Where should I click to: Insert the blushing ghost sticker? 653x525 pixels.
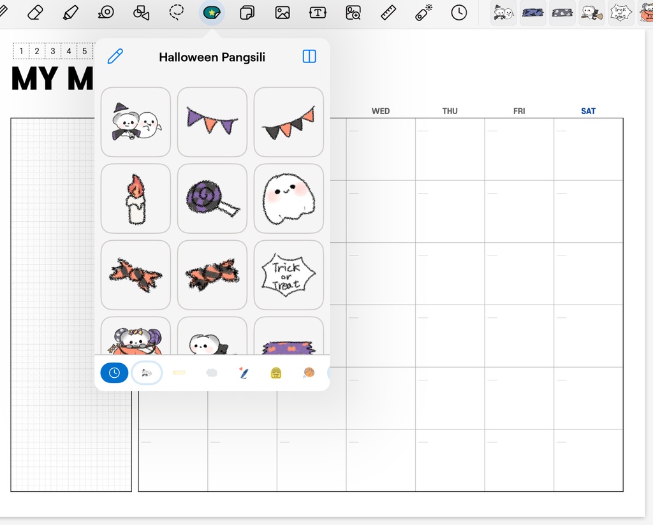[x=289, y=198]
